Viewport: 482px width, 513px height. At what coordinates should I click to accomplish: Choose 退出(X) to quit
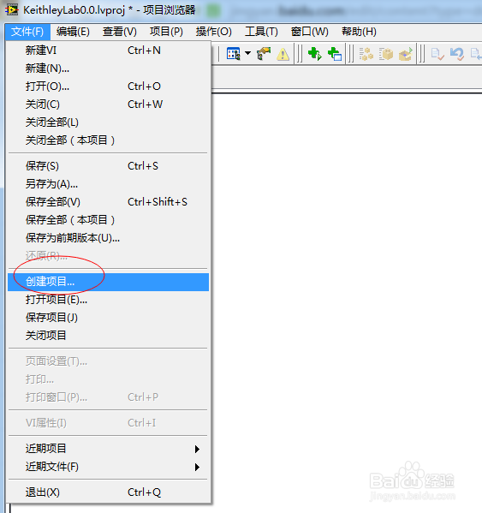click(x=108, y=492)
